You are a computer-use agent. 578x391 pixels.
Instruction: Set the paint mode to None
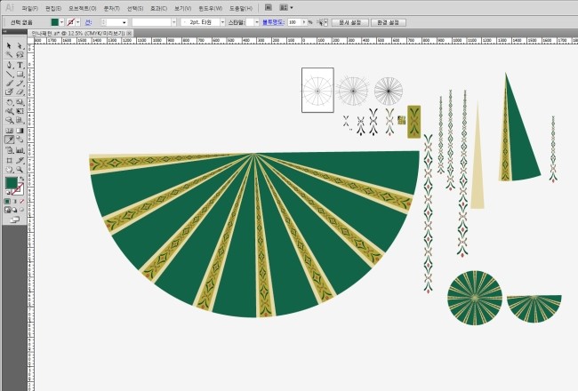tap(20, 202)
